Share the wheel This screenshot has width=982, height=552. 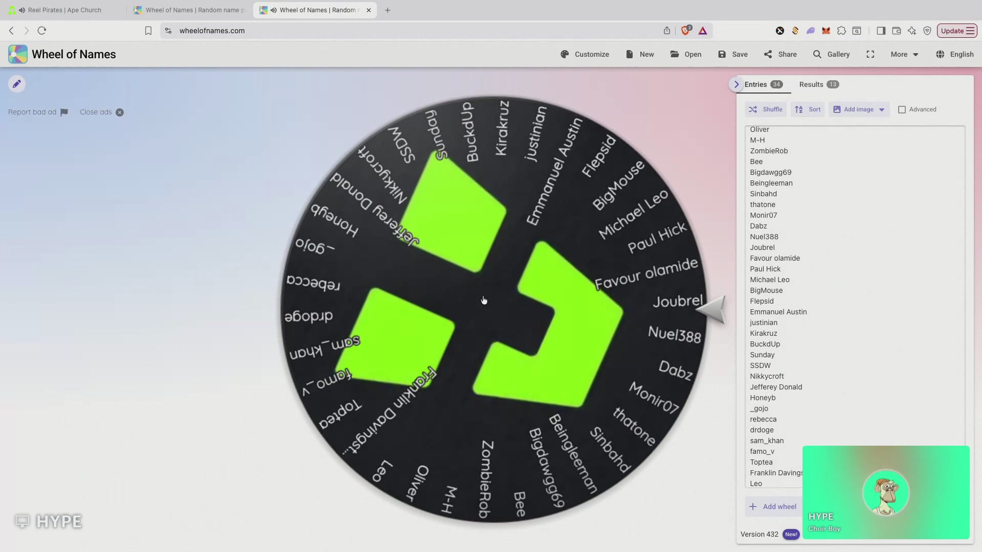pos(780,54)
